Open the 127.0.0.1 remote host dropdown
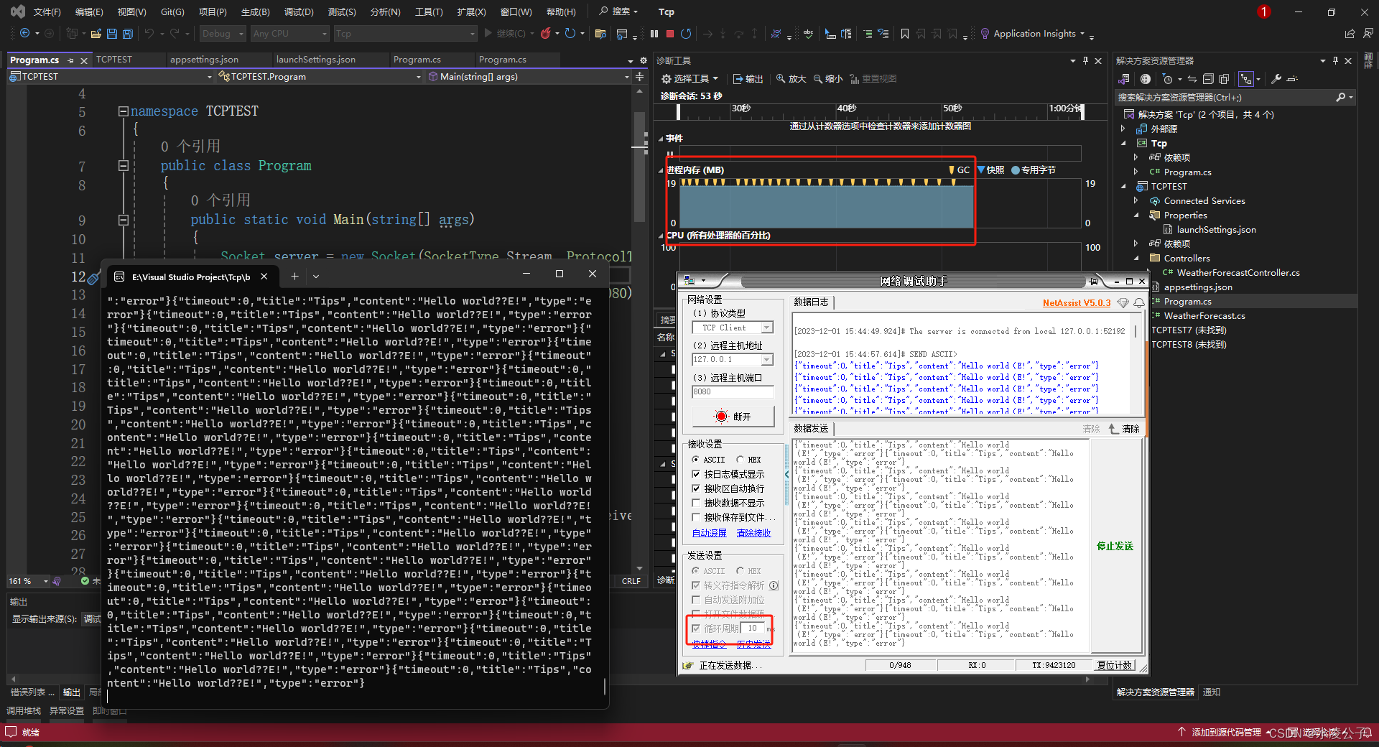The image size is (1379, 747). click(767, 360)
